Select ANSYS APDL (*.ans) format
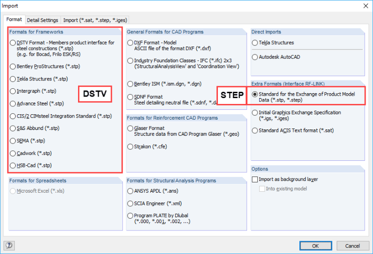 point(130,191)
